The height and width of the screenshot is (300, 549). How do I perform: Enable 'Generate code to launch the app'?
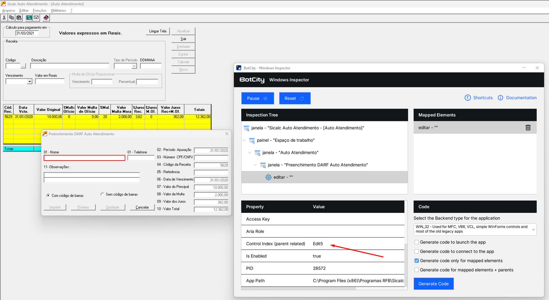[417, 242]
